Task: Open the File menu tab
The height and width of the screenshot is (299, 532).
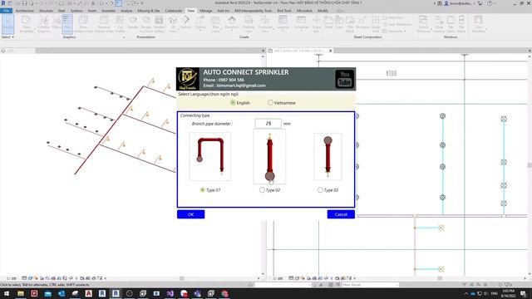Action: coord(6,11)
